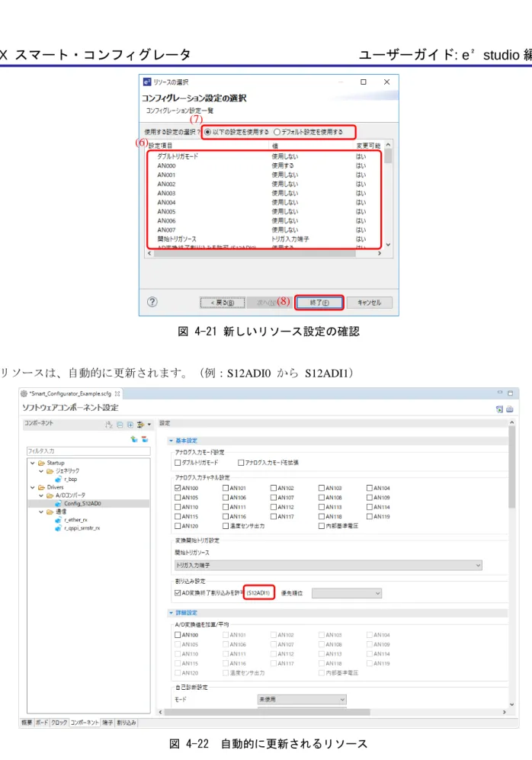Click the dialog list vertical scrollbar thumb
Screen dimensions: 532x760
[388, 156]
